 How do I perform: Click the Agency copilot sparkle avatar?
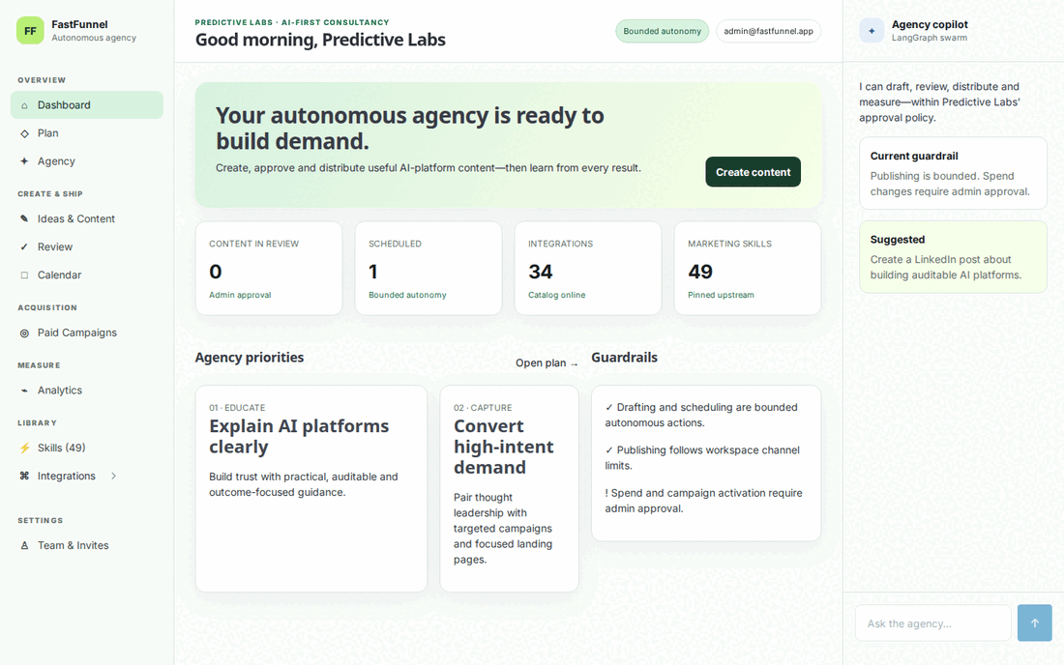872,31
